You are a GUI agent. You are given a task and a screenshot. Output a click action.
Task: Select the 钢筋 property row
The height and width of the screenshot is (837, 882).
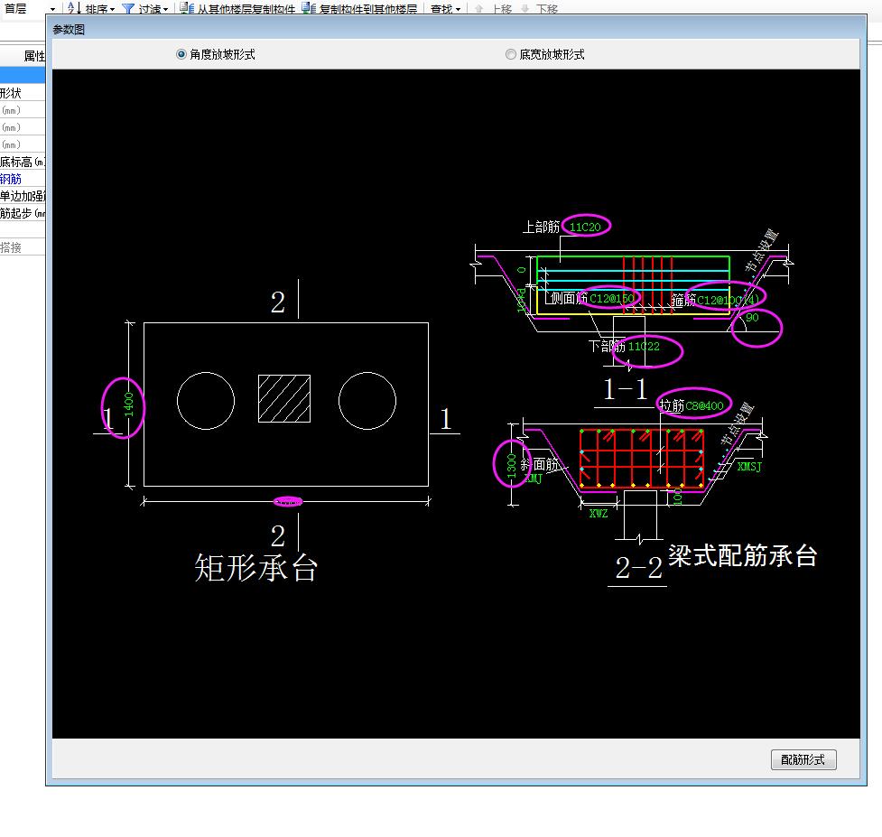click(23, 179)
